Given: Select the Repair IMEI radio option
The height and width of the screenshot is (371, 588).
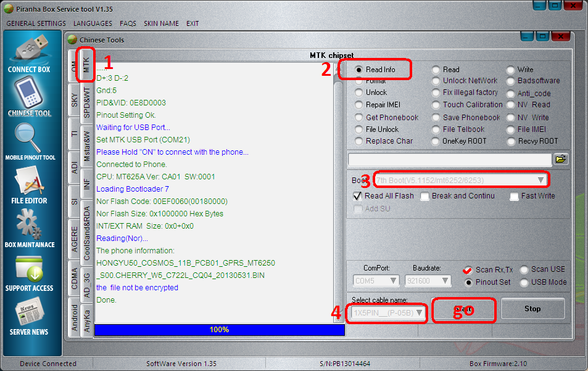Looking at the screenshot, I should tap(359, 105).
